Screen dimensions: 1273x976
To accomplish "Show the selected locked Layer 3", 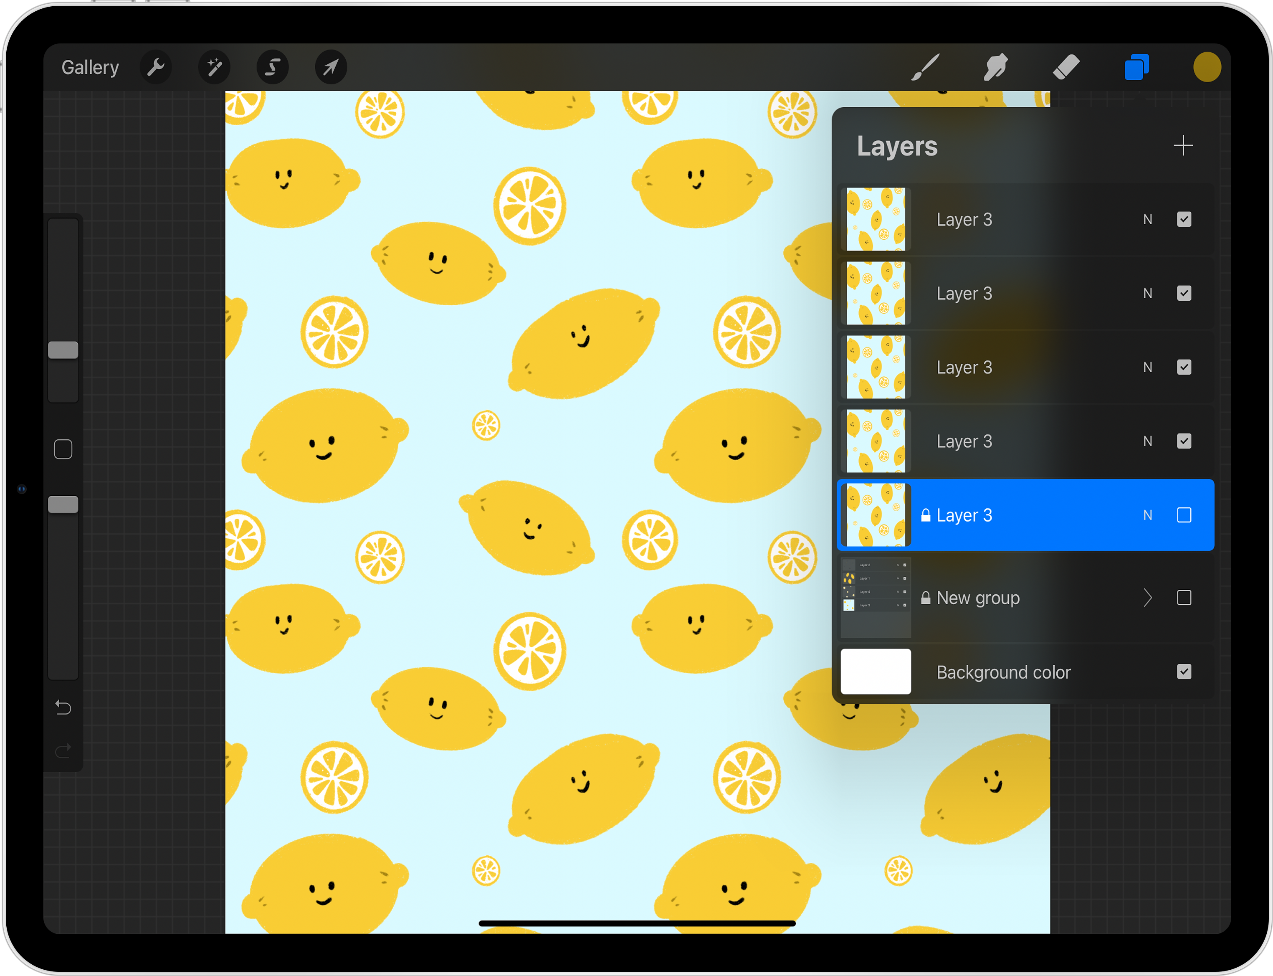I will [1184, 515].
